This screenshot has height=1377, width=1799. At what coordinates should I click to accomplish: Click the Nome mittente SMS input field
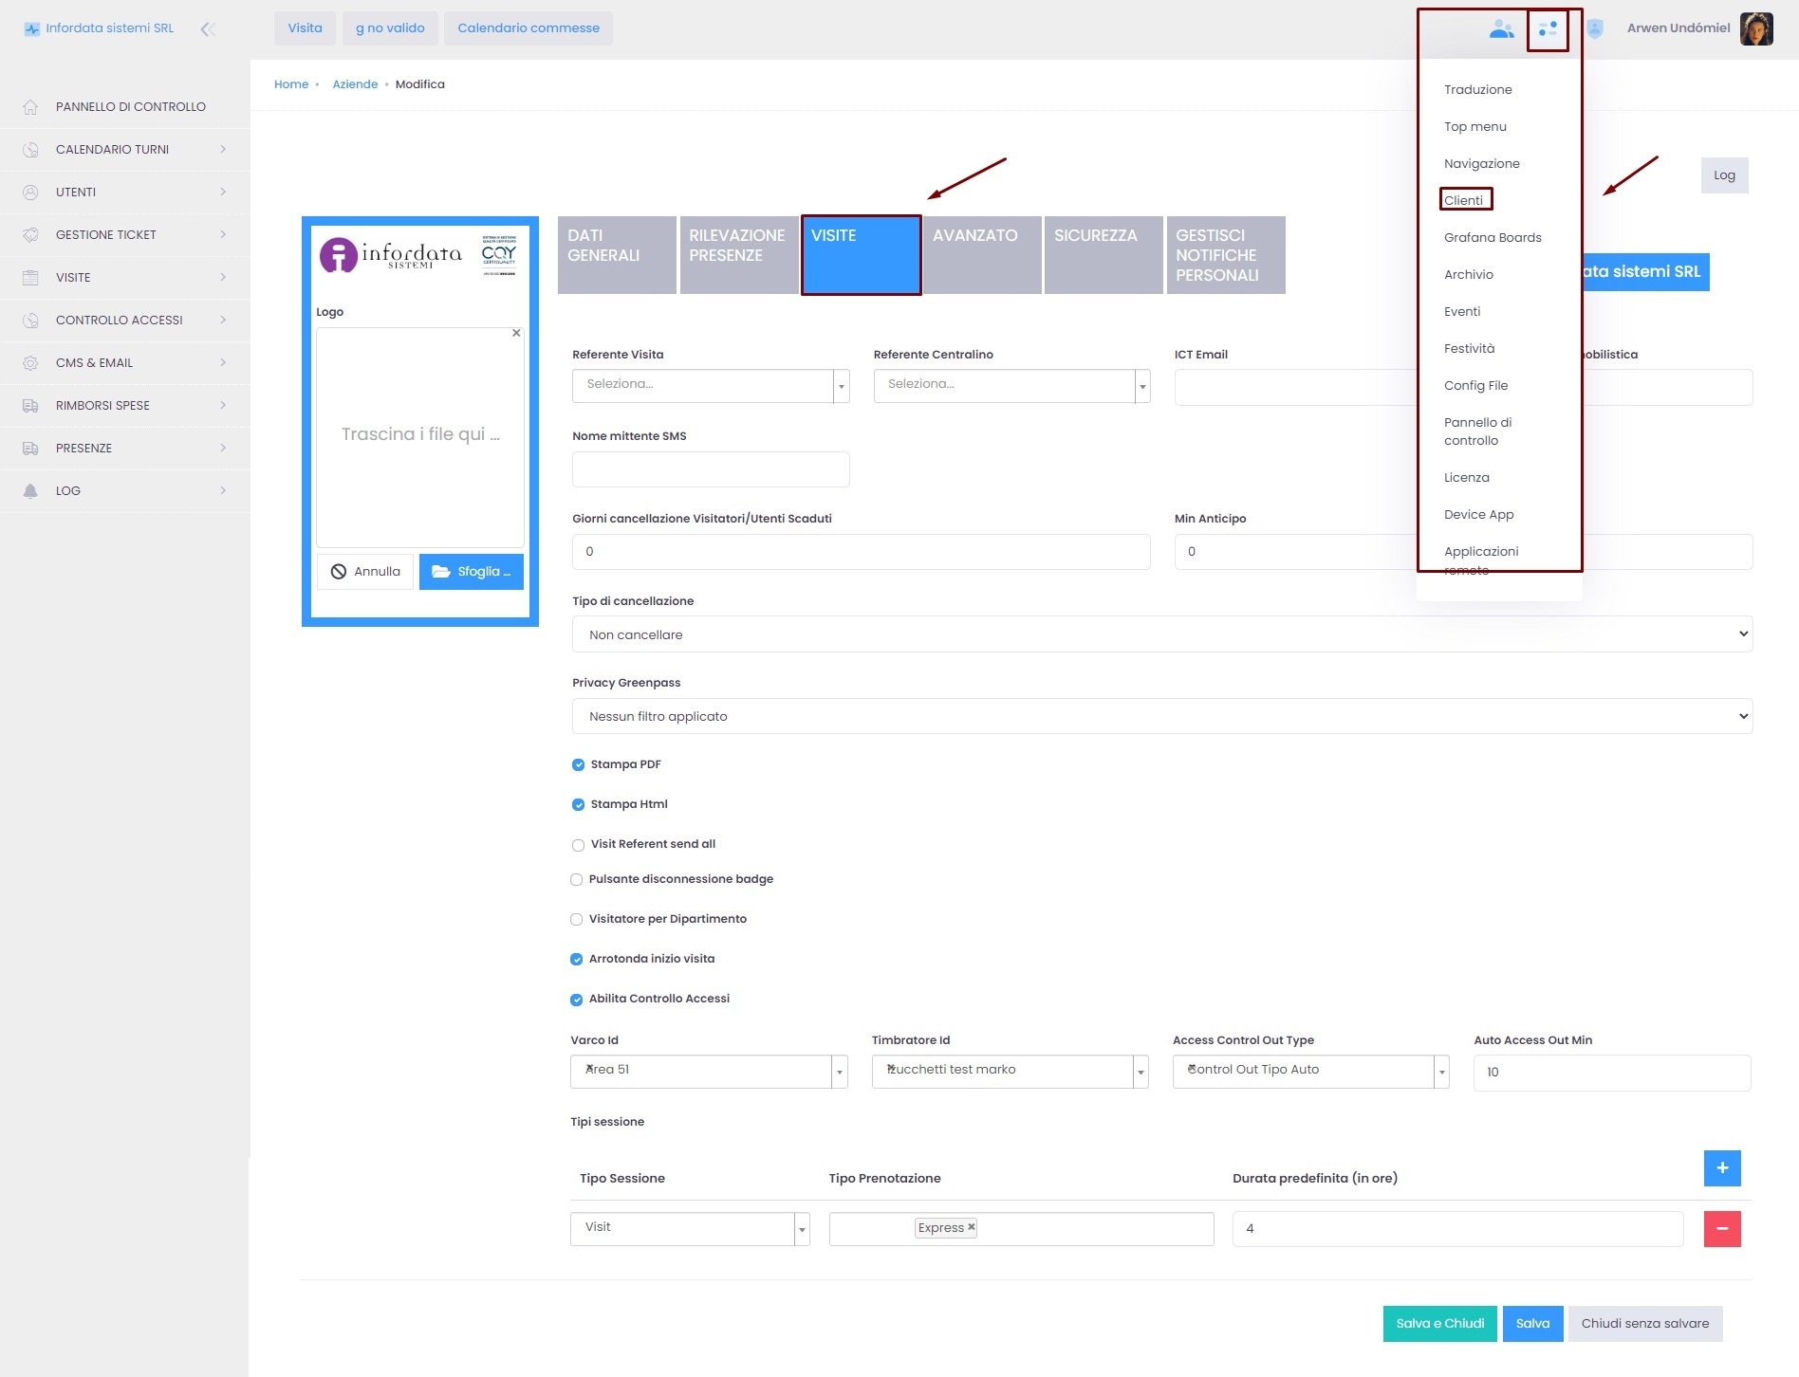(x=710, y=469)
